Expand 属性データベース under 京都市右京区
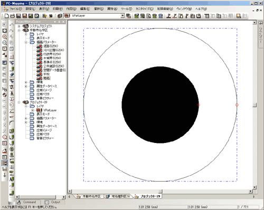Image resolution: width=264 pixels, height=210 pixels. pos(26,86)
